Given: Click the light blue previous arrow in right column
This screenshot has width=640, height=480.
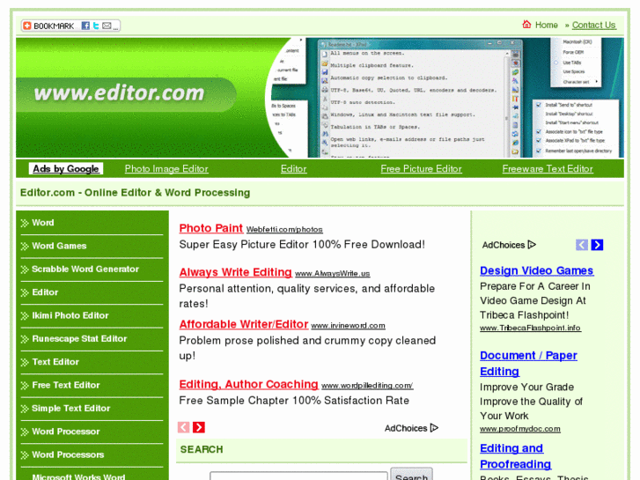Looking at the screenshot, I should point(582,245).
